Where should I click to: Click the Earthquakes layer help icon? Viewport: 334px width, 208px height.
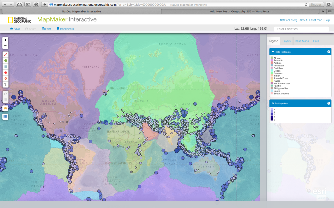[x=329, y=103]
